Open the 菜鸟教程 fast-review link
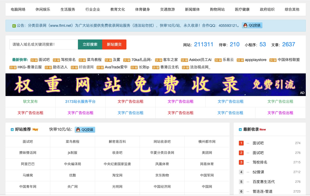Screen dimensions: 310x196 (x=94, y=60)
